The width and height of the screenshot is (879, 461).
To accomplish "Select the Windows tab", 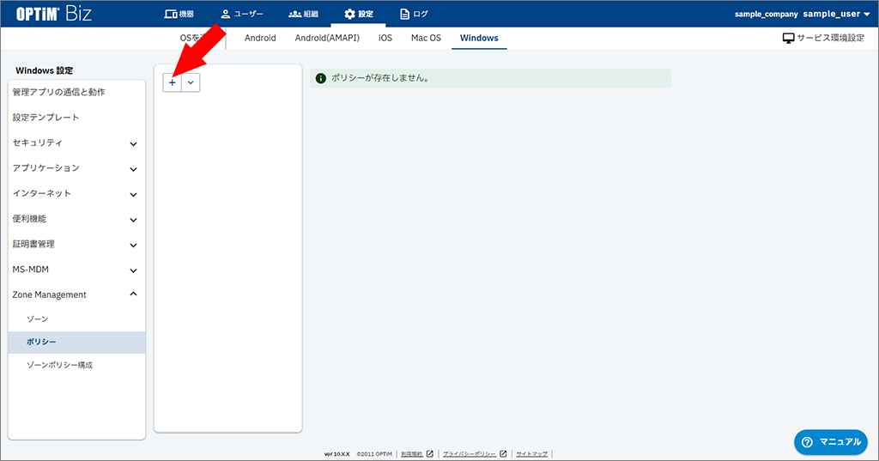I will (479, 38).
